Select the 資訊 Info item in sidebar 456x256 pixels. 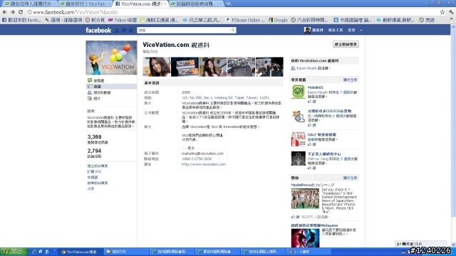click(x=111, y=87)
